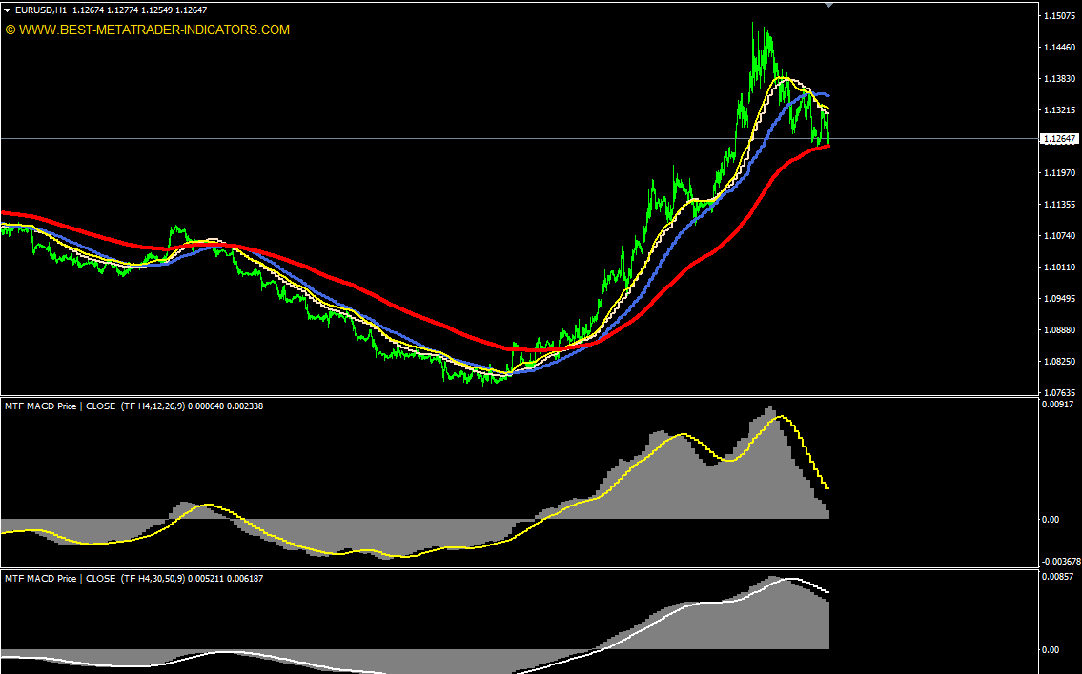Image resolution: width=1082 pixels, height=674 pixels.
Task: Click the highlighted 1.12647 current price label
Action: (x=1059, y=139)
